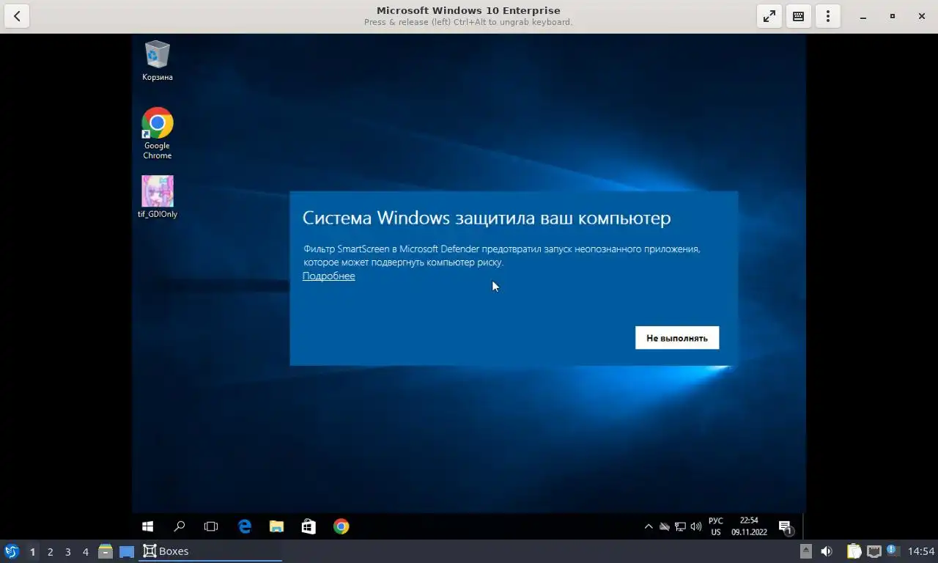Select the tif_GDIOnly desktop file
This screenshot has width=938, height=563.
(x=158, y=197)
